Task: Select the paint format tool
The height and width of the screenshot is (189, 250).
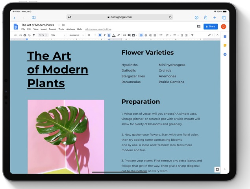Action: point(34,35)
